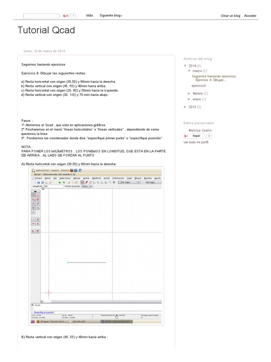Collapse the marzo archive triangle

pos(189,71)
